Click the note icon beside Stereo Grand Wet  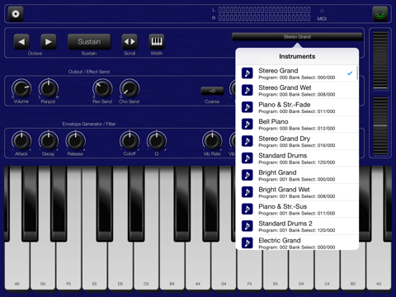pyautogui.click(x=247, y=90)
